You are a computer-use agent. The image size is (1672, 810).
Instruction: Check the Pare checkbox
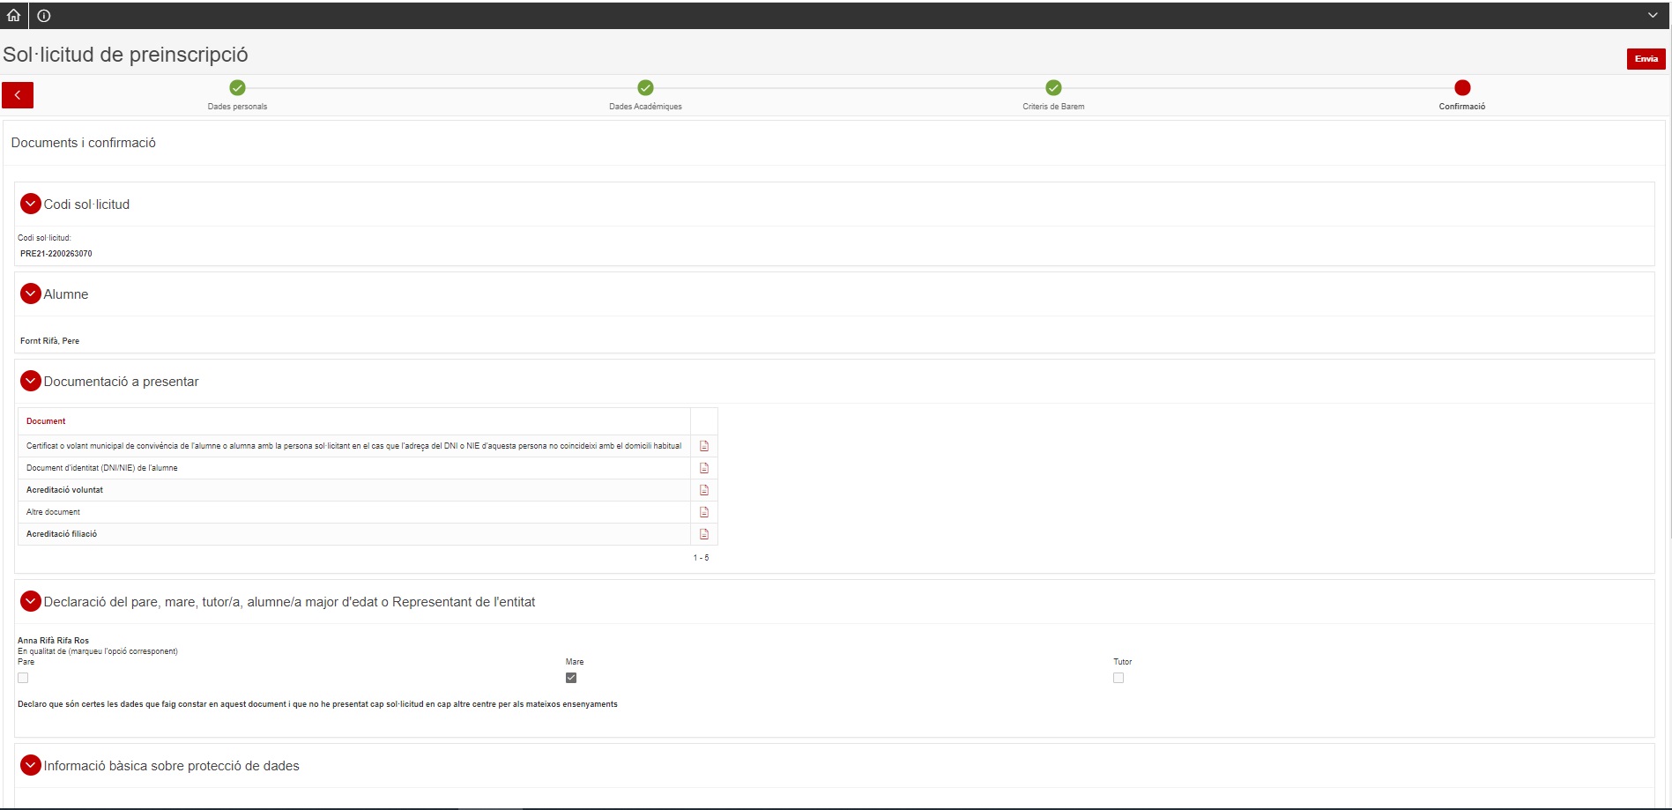point(23,678)
